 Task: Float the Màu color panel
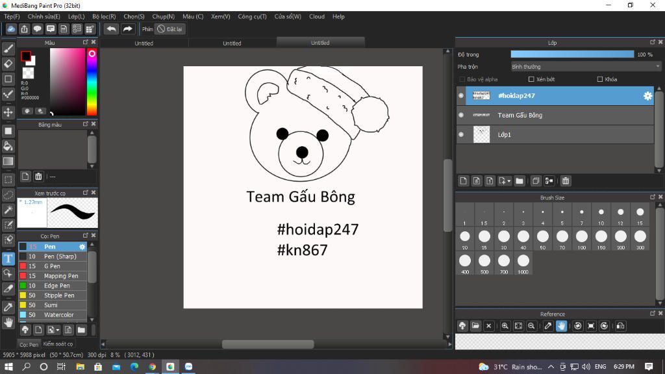tap(85, 42)
